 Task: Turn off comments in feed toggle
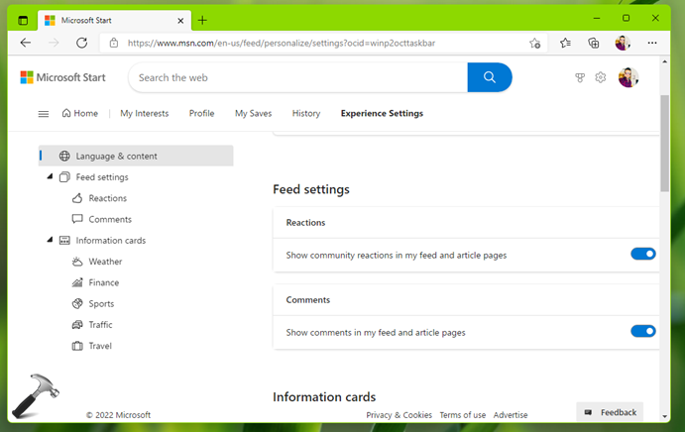643,332
